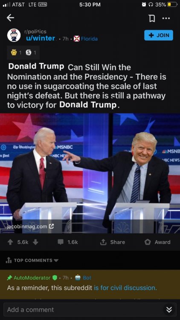Screen dimensions: 180x320
Task: Give an Award to the post
Action: (157, 242)
